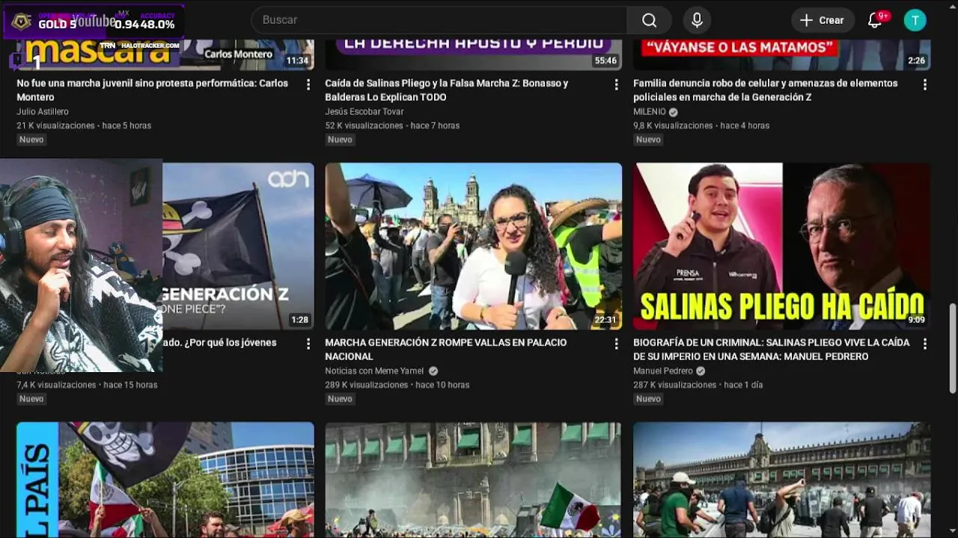Viewport: 958px width, 538px height.
Task: Open title Caída de Salinas Pliego y la Falsa Marcha Z
Action: [x=446, y=90]
